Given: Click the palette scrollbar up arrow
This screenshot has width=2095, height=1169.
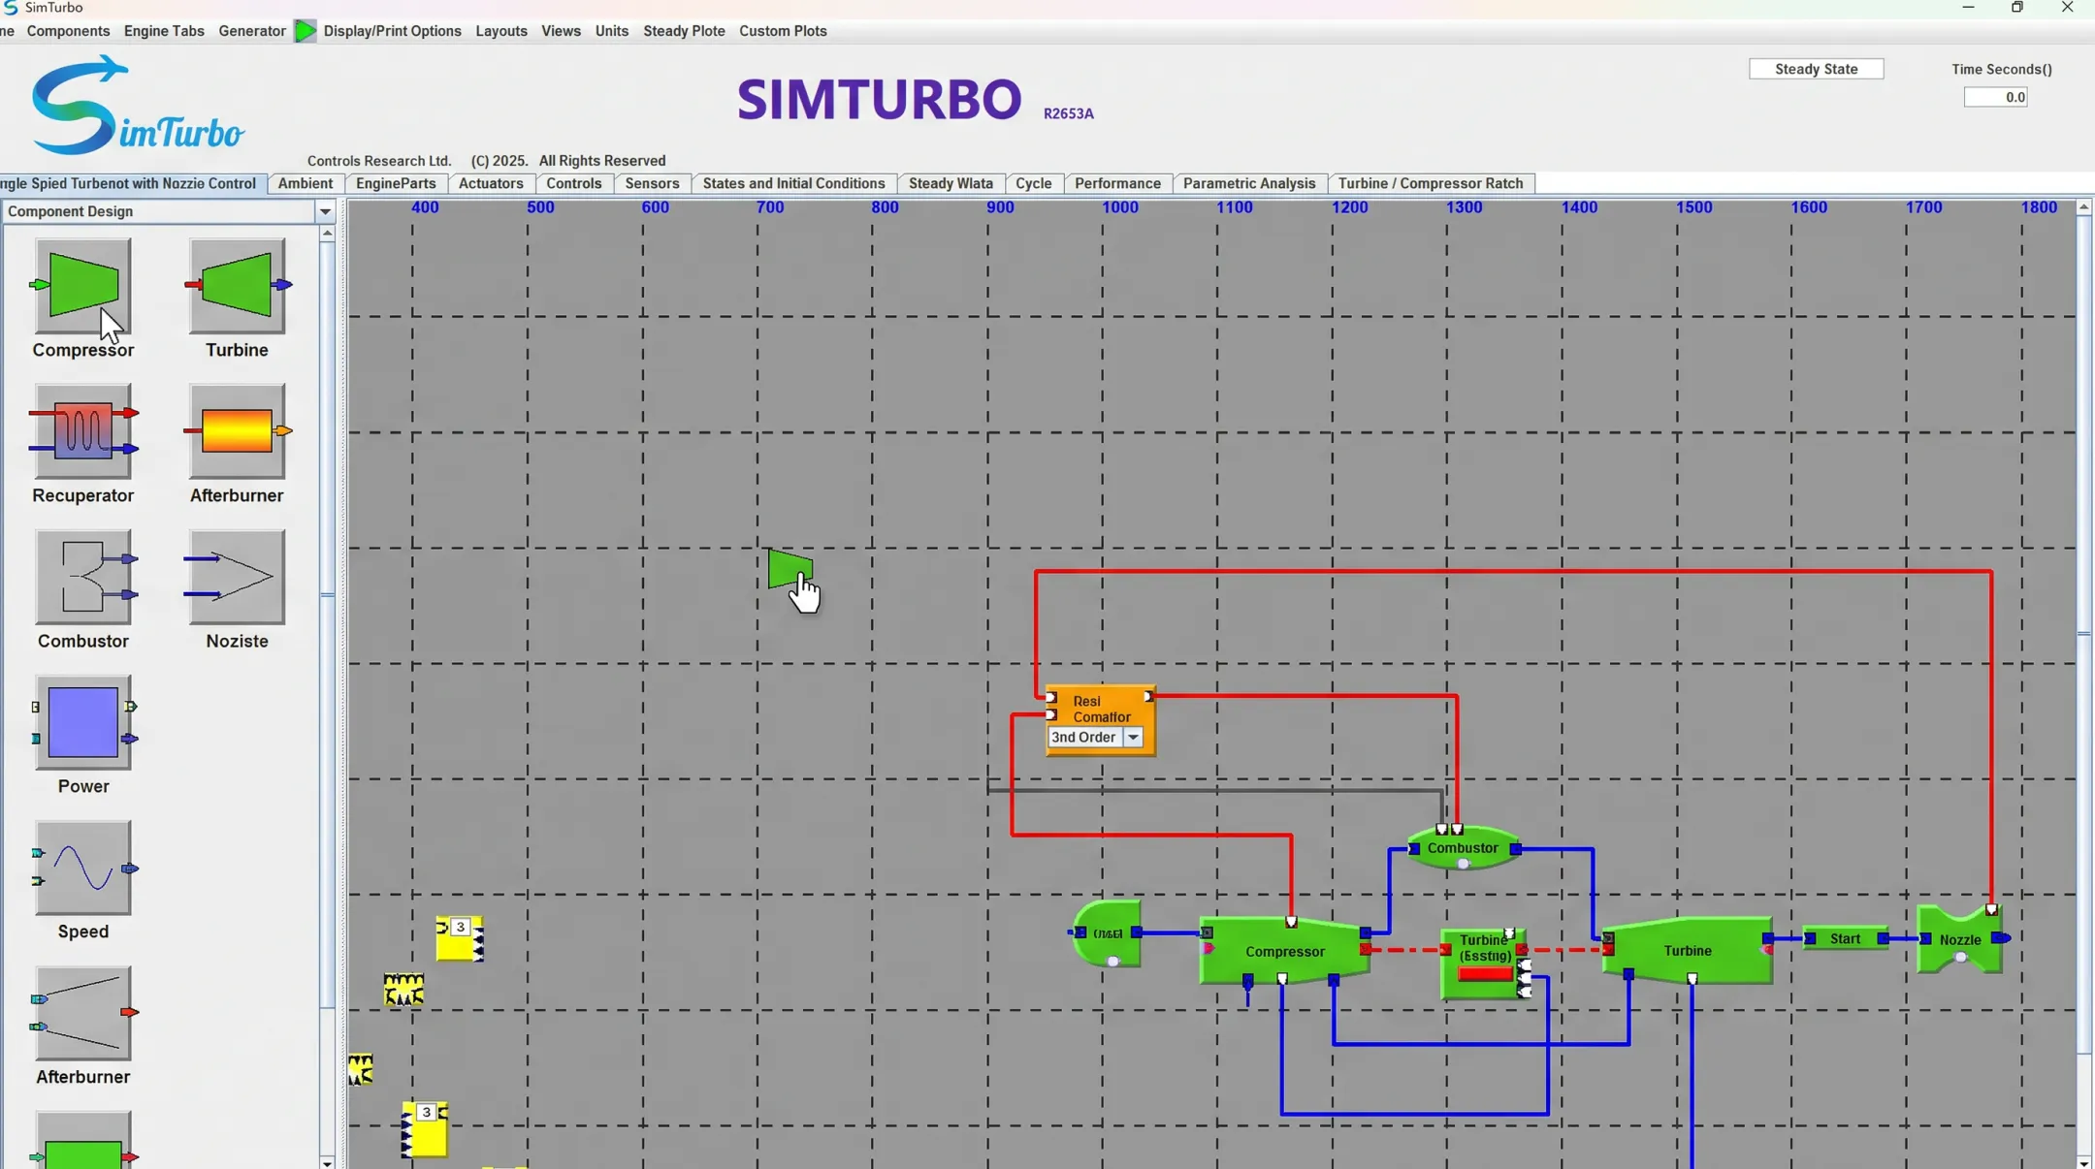Looking at the screenshot, I should point(327,234).
